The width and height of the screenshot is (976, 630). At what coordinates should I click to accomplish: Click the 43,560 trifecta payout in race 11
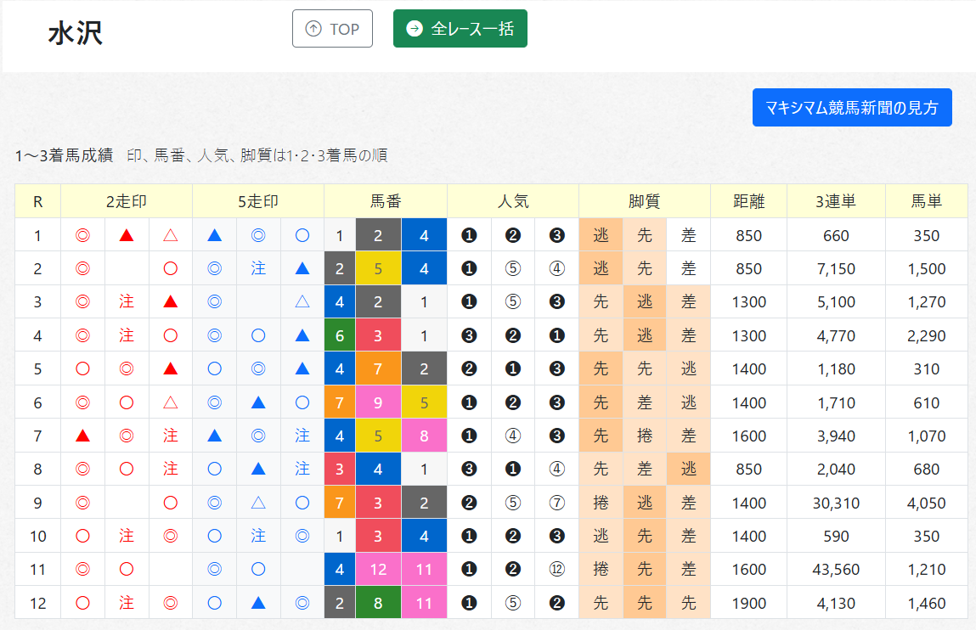tap(836, 569)
